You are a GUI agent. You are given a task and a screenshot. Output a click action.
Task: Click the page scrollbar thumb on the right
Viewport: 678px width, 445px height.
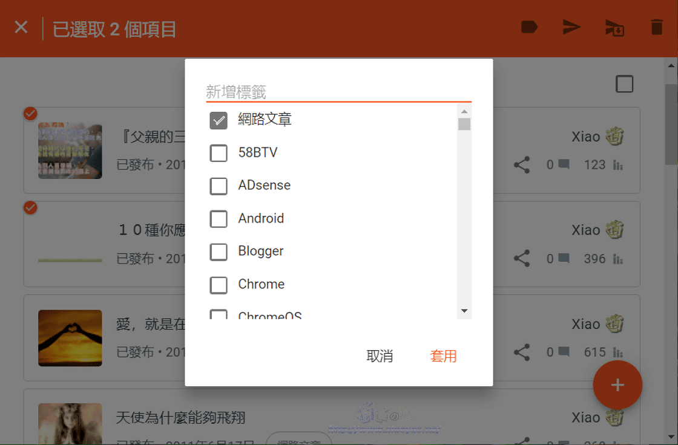click(671, 125)
